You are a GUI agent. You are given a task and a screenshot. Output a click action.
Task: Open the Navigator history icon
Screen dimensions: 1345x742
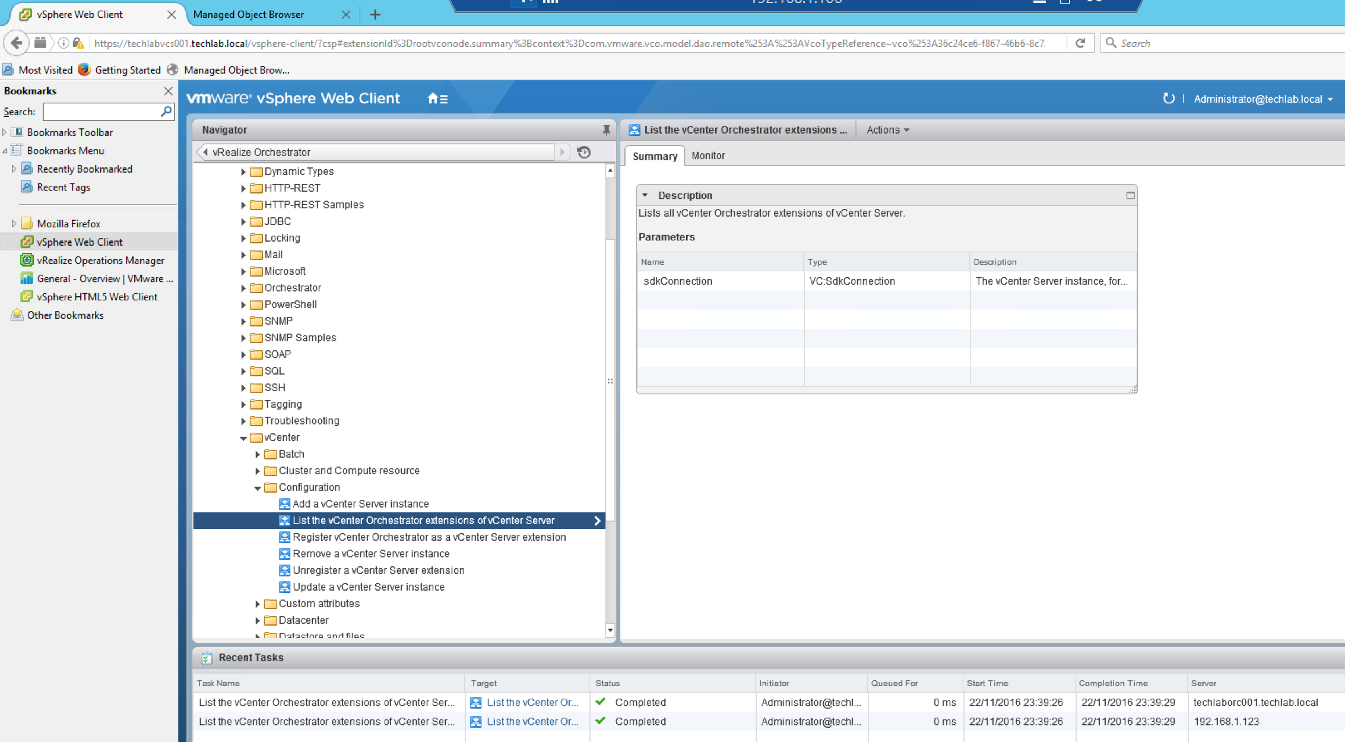point(584,153)
